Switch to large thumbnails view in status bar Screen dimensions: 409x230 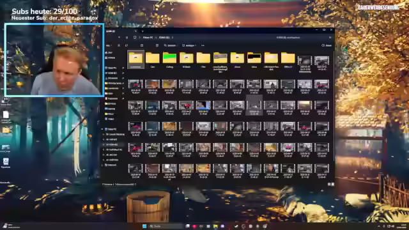(332, 184)
